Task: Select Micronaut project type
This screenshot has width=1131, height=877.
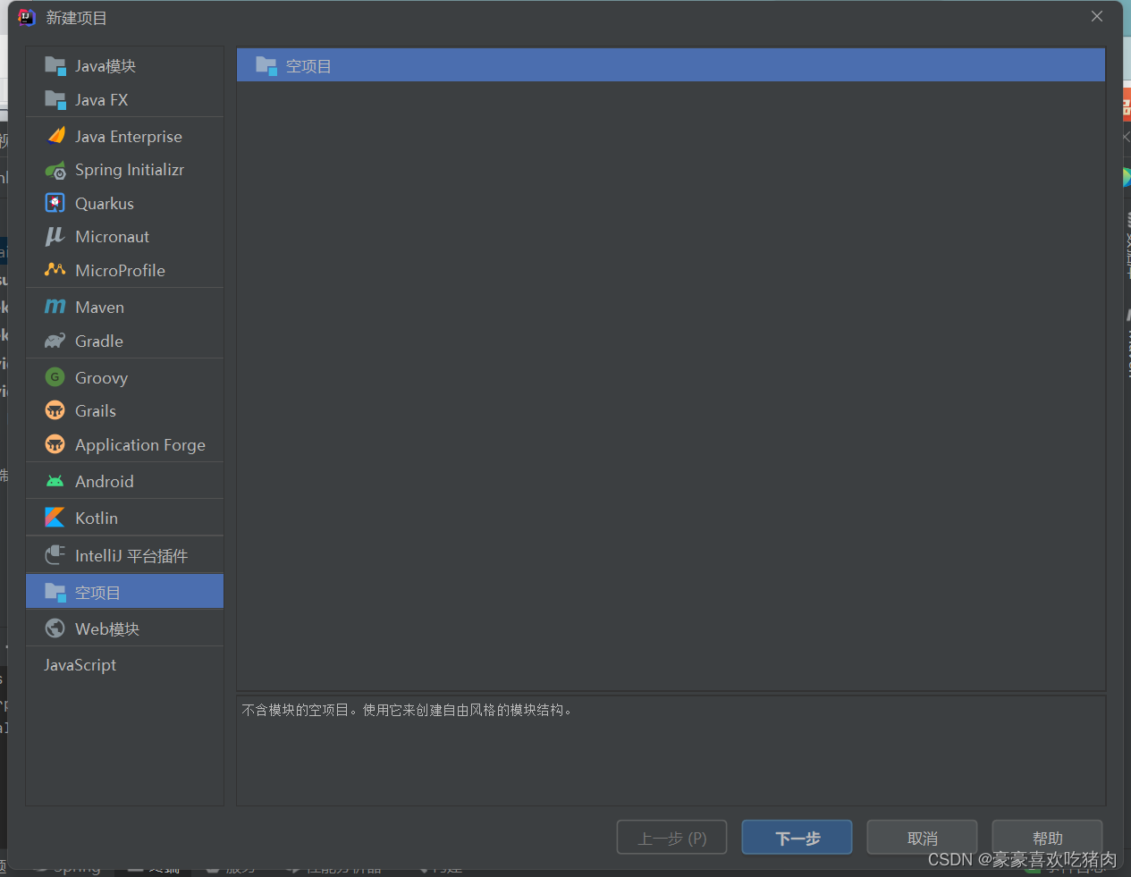Action: coord(125,236)
